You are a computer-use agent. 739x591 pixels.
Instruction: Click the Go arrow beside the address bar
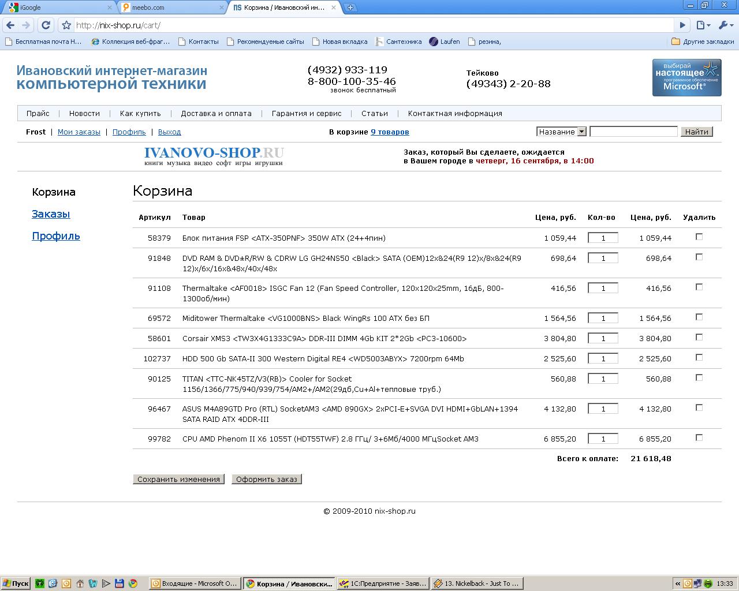(x=682, y=25)
